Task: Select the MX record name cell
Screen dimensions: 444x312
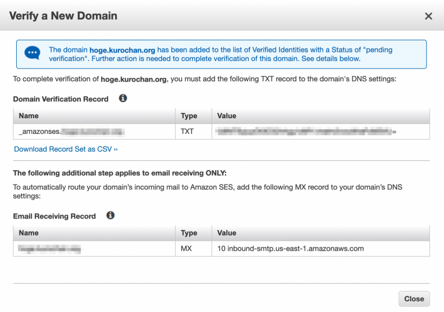Action: click(49, 249)
